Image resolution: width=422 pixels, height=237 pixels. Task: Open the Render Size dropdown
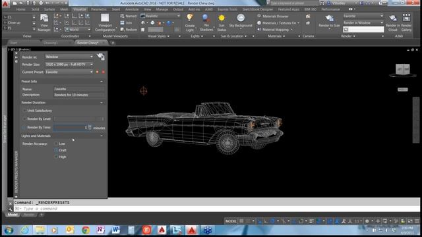pyautogui.click(x=69, y=65)
